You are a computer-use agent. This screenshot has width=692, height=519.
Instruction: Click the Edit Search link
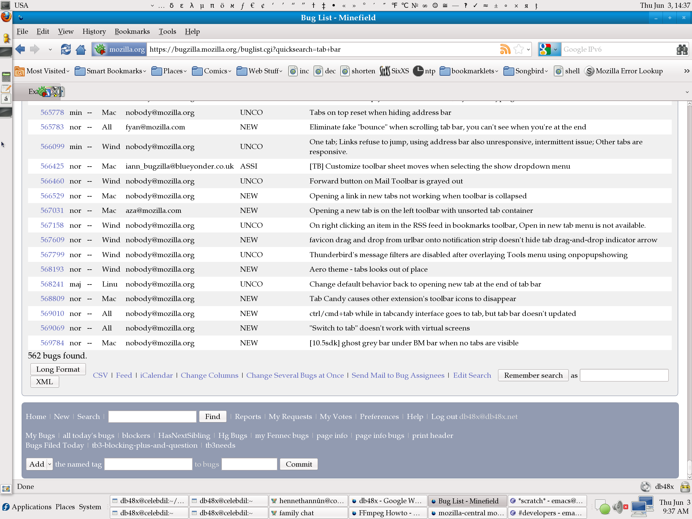pyautogui.click(x=472, y=375)
